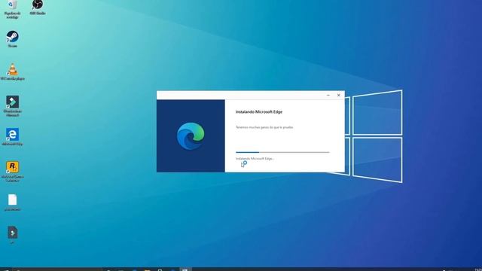Select the old Microsoft Edge desktop shortcut
This screenshot has height=271, width=482.
(x=12, y=137)
